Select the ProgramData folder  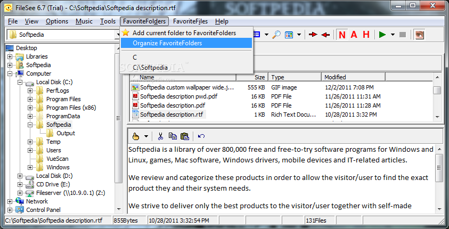coord(63,116)
